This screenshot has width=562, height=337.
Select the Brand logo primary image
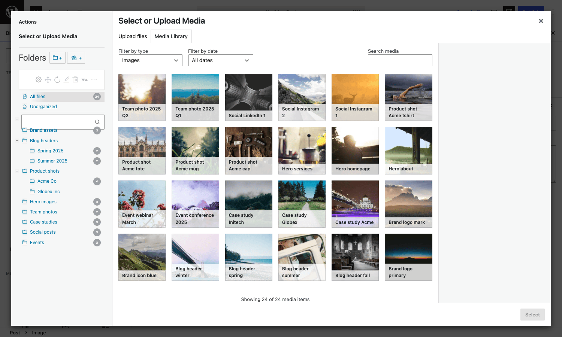point(408,257)
